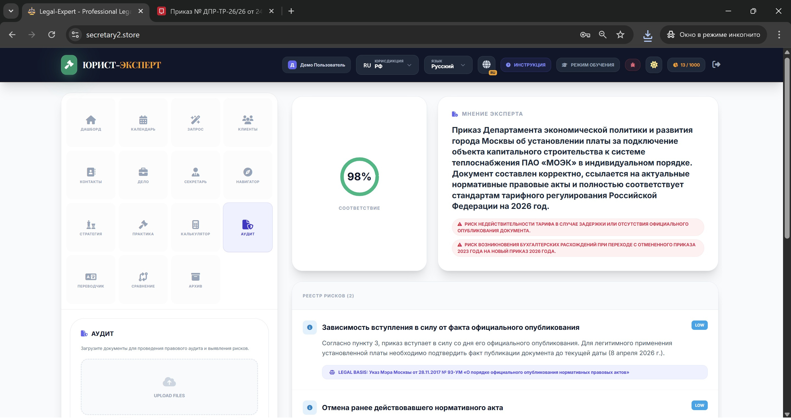The image size is (791, 420).
Task: Click the Upload Files drop area
Action: point(169,386)
